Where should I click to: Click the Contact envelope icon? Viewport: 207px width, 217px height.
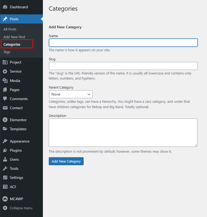pos(5,108)
